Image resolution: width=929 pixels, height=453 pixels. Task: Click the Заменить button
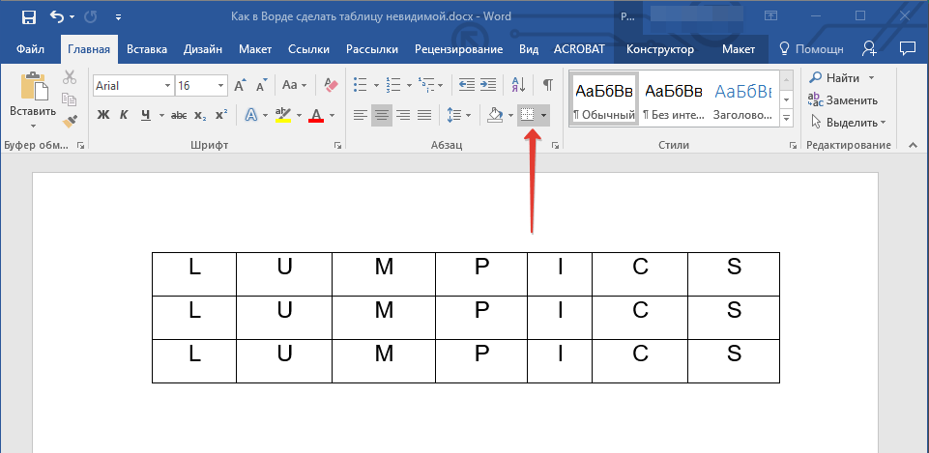[844, 99]
